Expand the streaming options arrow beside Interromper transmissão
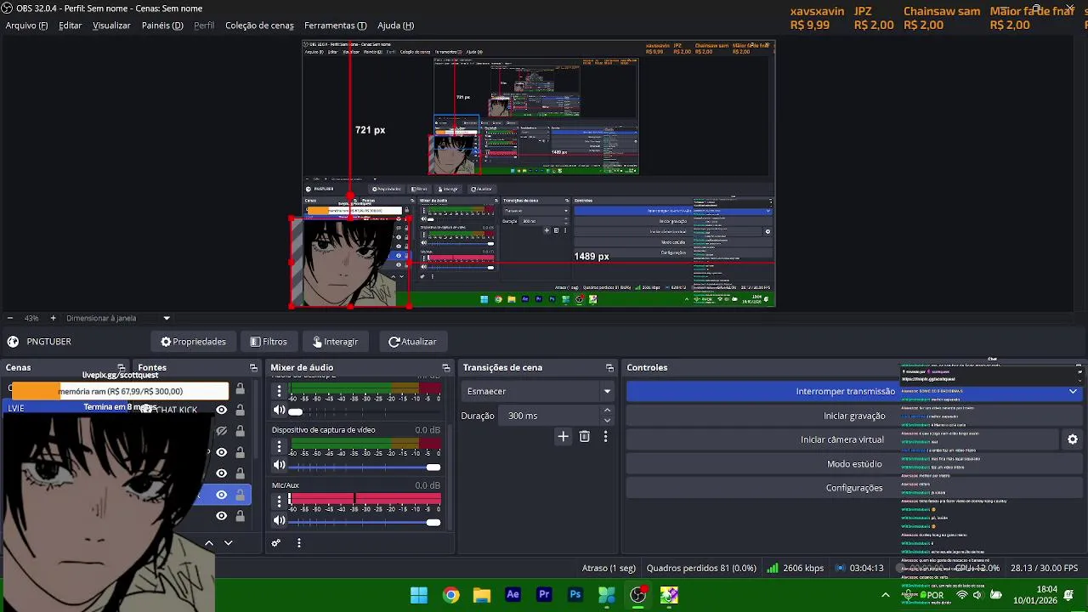 [x=1074, y=391]
